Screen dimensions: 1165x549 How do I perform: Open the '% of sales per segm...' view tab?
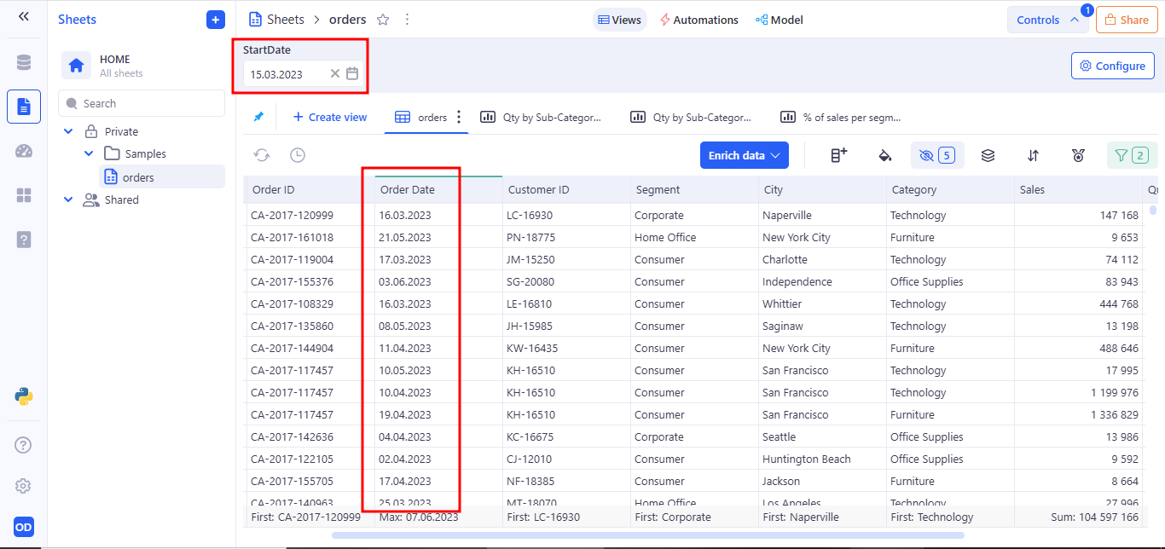click(841, 118)
